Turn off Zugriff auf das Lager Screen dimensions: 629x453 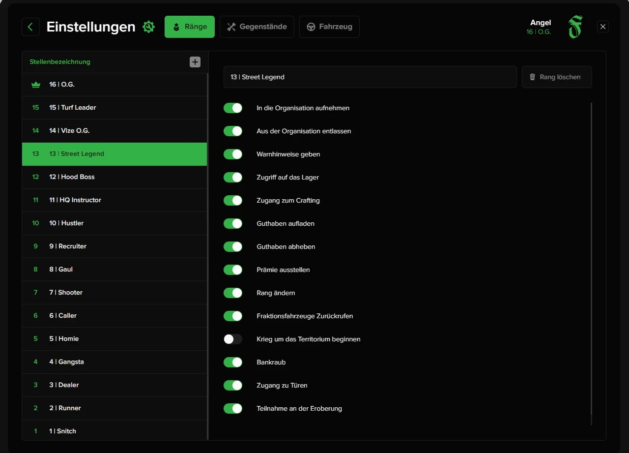point(233,177)
